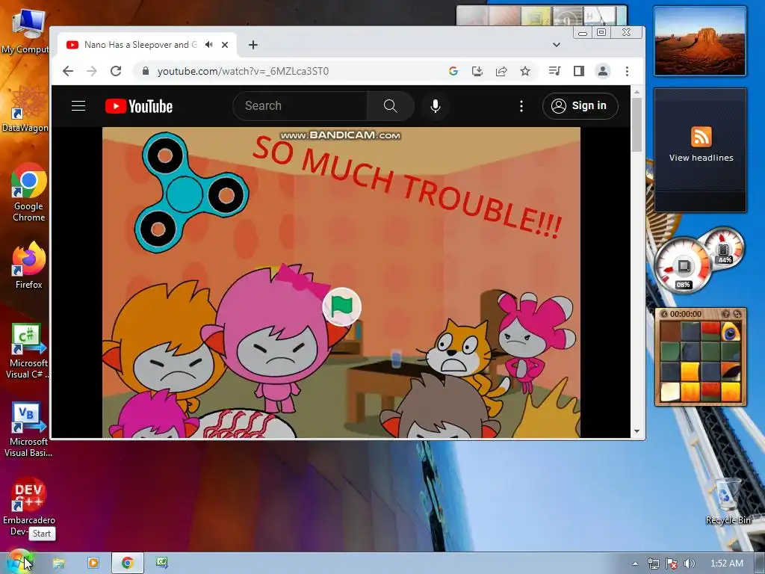
Task: Expand the tab search chevron
Action: 556,45
